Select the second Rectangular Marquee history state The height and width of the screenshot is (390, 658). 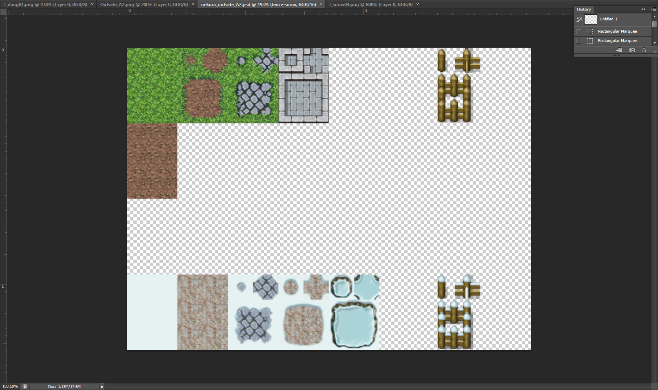617,41
